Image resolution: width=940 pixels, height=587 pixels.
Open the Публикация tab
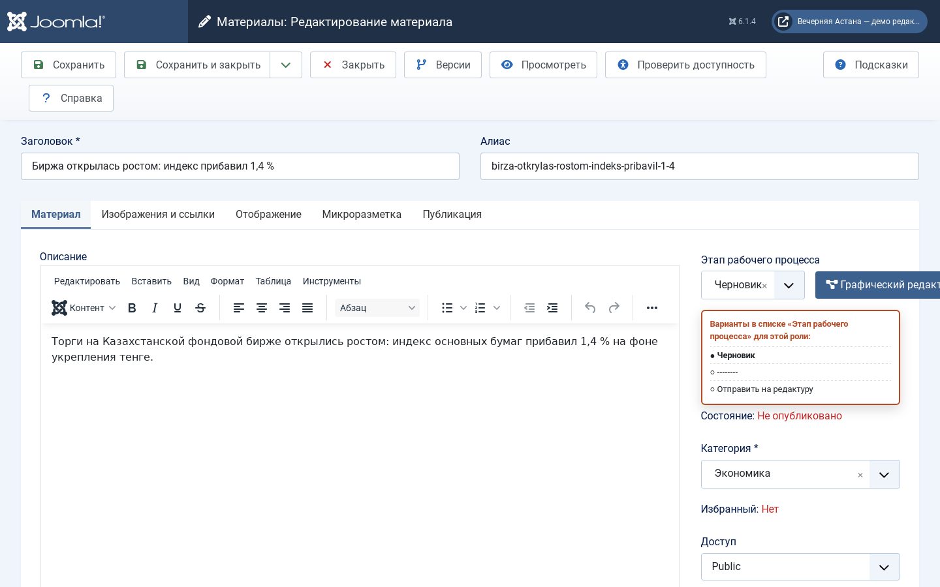[452, 215]
